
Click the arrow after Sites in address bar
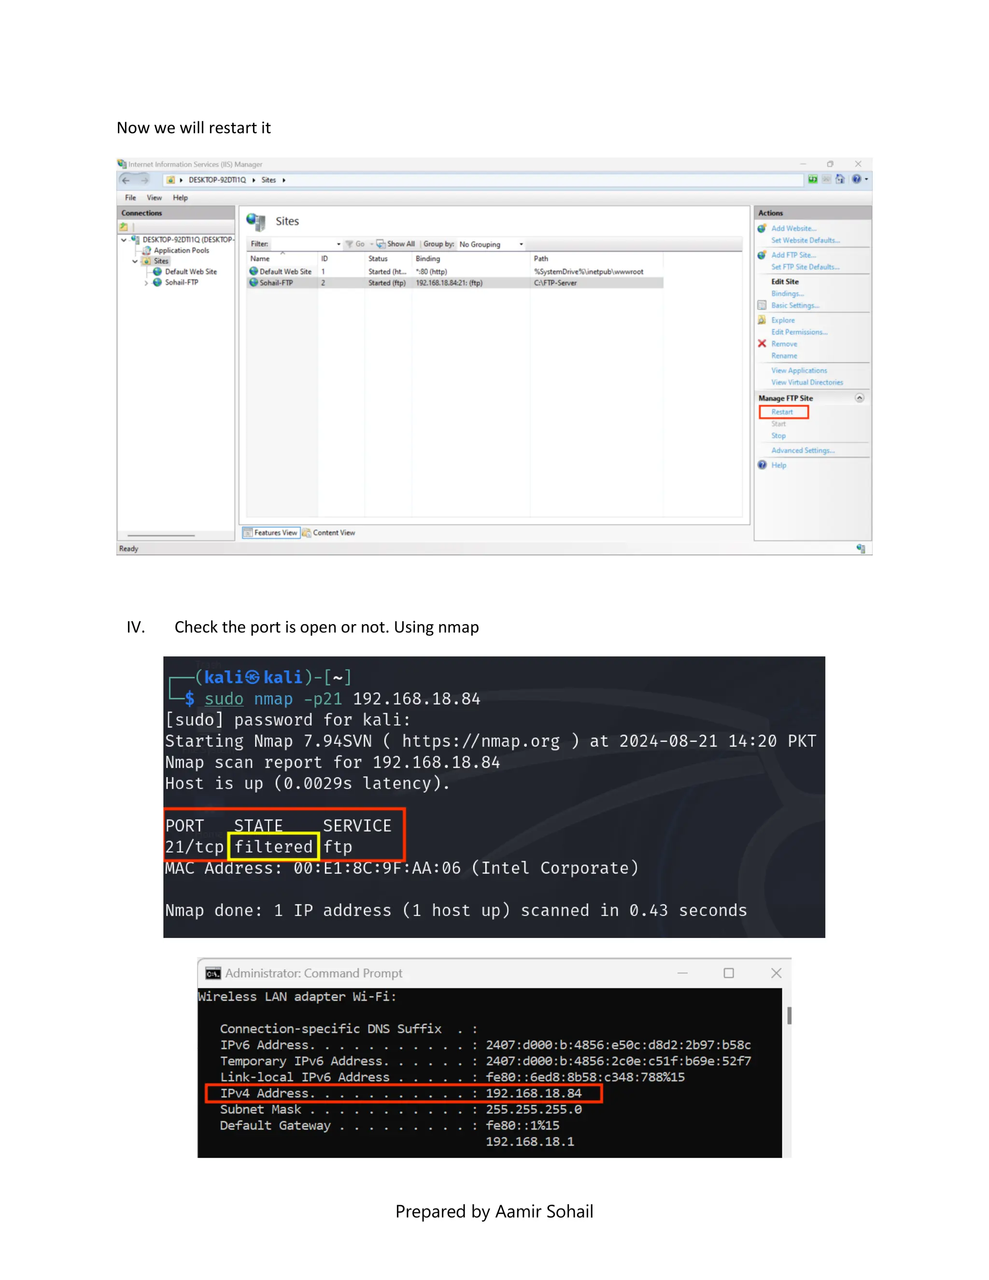tap(284, 180)
